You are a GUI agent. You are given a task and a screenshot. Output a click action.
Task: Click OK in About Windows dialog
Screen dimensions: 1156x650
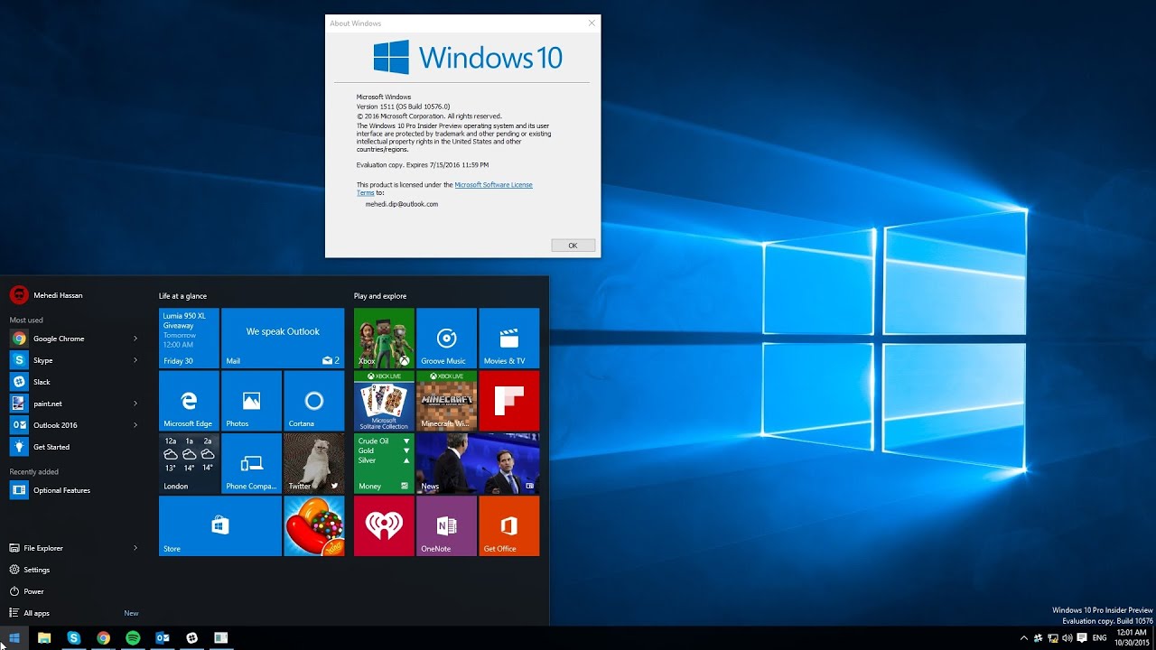tap(573, 246)
